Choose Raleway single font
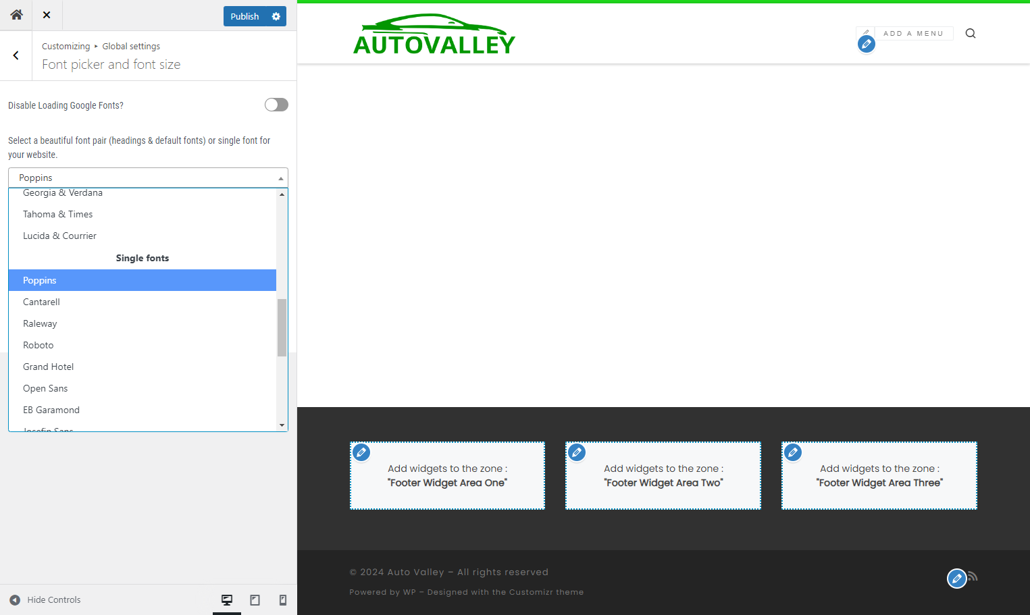The width and height of the screenshot is (1030, 615). pos(142,323)
